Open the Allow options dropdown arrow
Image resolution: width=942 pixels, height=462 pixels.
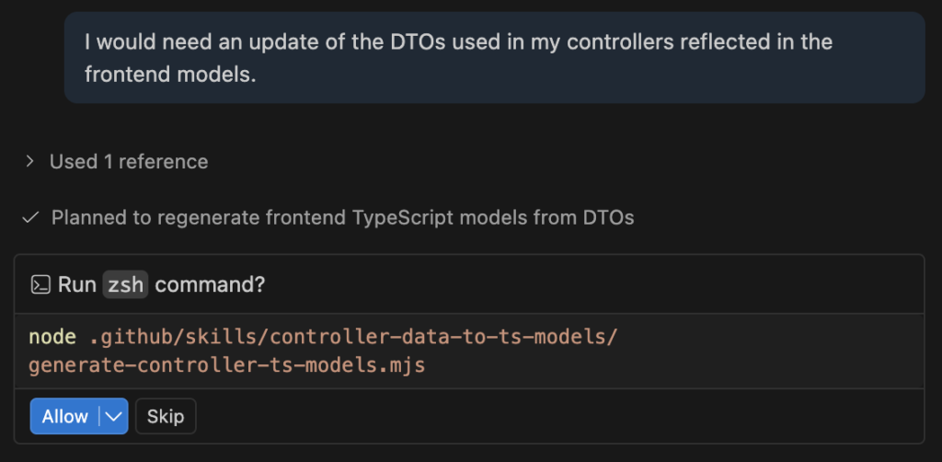(x=114, y=416)
